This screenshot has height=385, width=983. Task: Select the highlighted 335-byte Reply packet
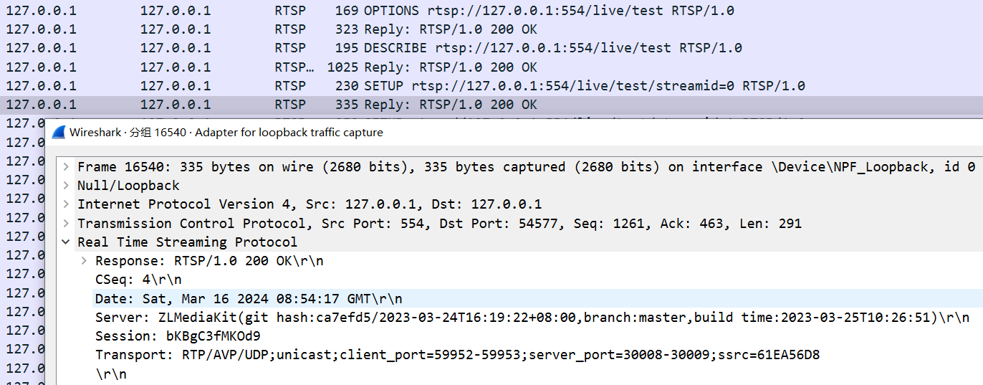[491, 105]
